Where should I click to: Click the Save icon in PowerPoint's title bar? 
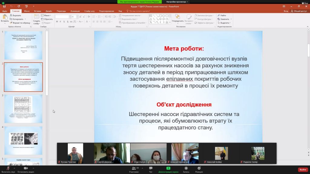pos(4,6)
